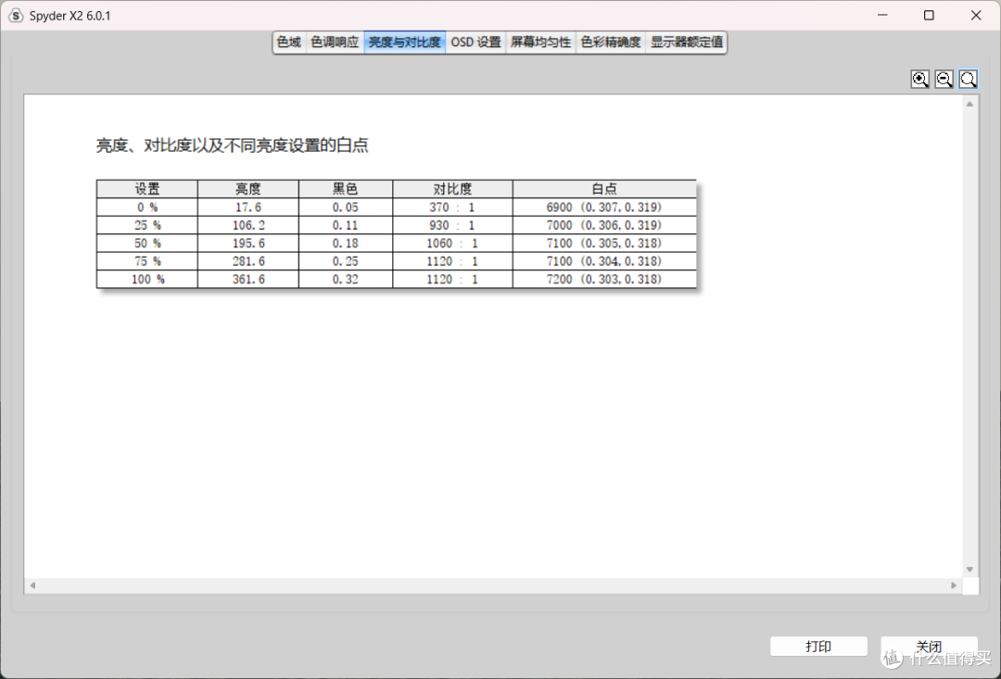Click the black level value 0.05
The height and width of the screenshot is (679, 1001).
pyautogui.click(x=346, y=207)
